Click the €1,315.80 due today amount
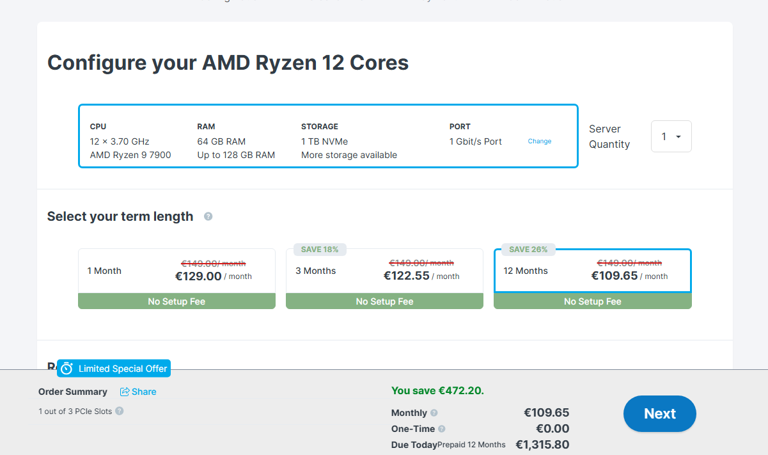Screen dimensions: 768x455 pos(542,444)
